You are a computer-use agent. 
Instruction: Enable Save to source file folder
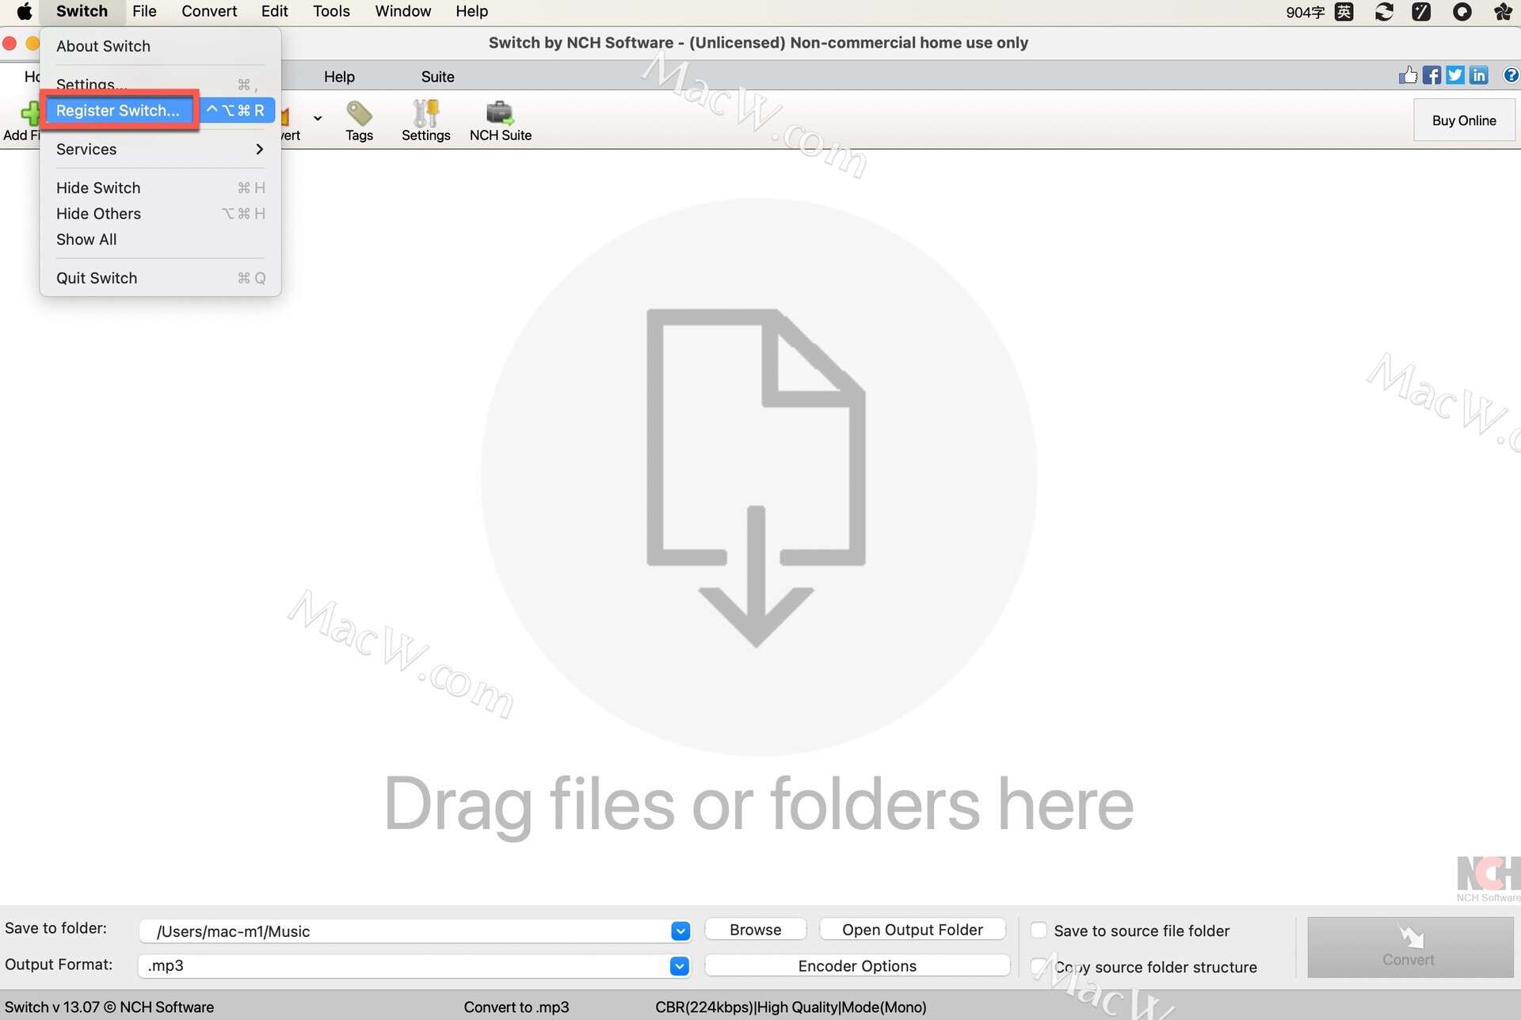coord(1039,931)
